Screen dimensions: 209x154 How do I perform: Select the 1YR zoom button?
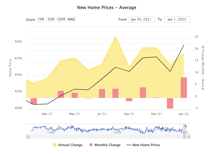pos(41,19)
